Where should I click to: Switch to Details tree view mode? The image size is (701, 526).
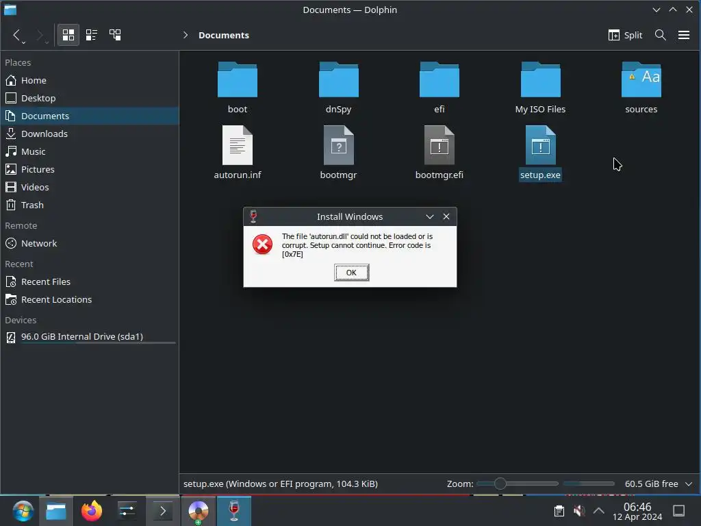point(115,35)
